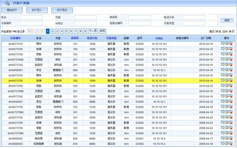This screenshot has height=148, width=237.
Task: Click the 资产导出 button
Action: [x=62, y=10]
